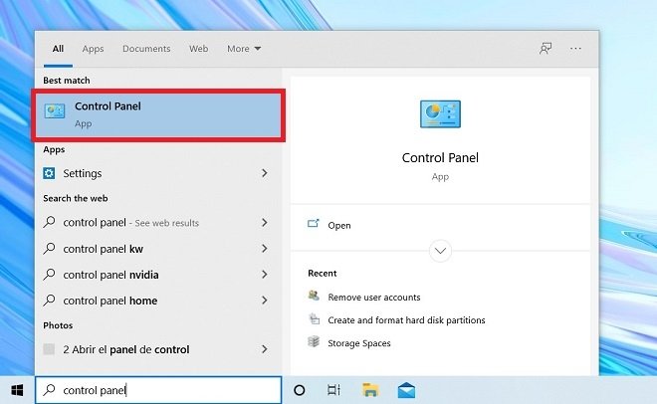The image size is (657, 404).
Task: Expand arrow for 'control panel nvidia'
Action: (265, 275)
